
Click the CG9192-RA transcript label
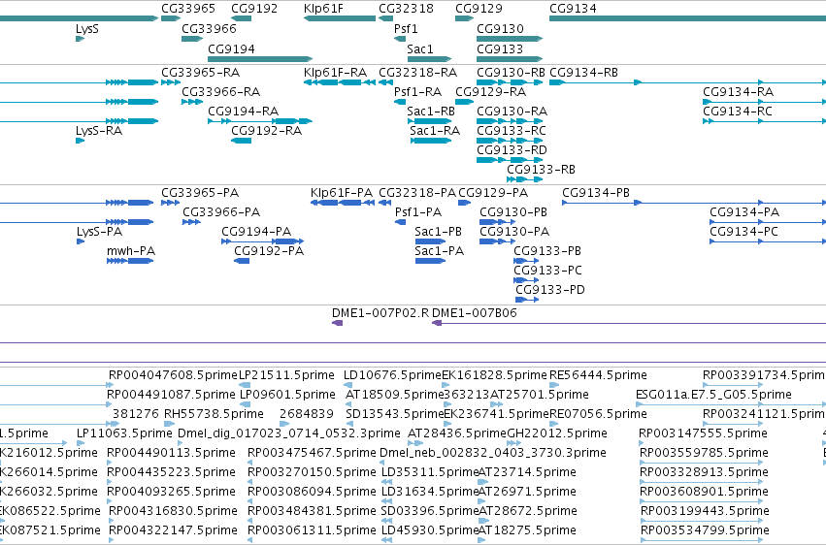point(267,131)
